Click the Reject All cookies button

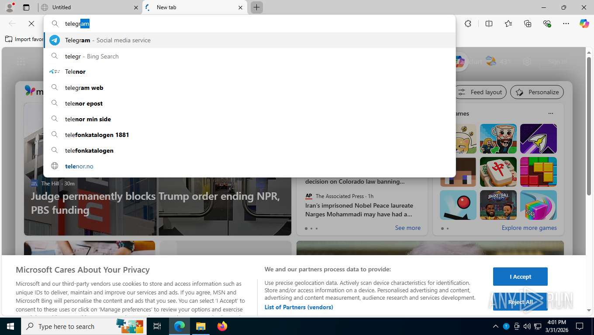520,302
